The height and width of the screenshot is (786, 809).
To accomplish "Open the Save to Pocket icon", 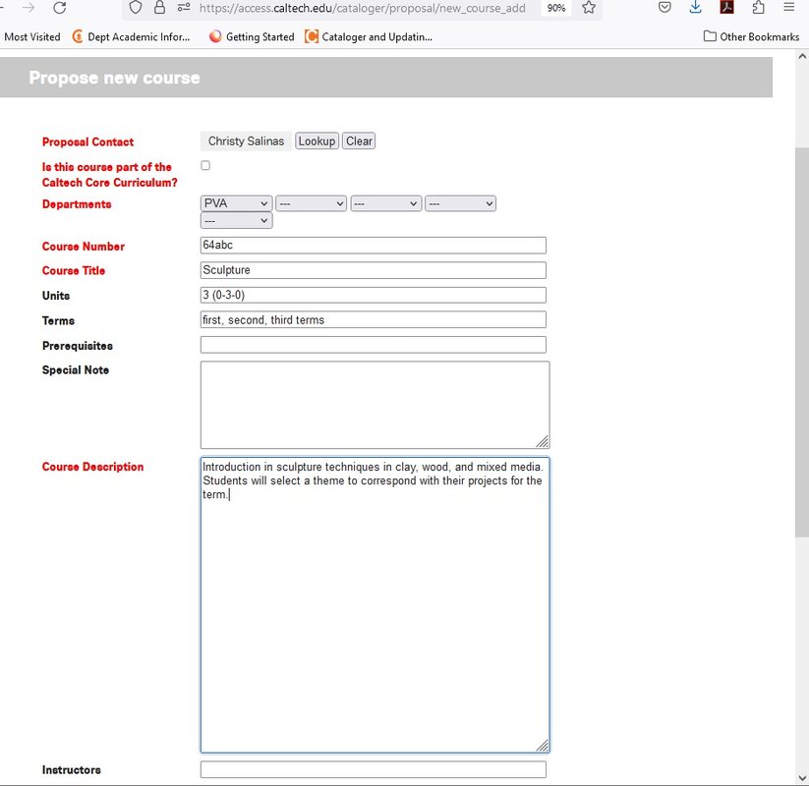I will click(x=665, y=8).
